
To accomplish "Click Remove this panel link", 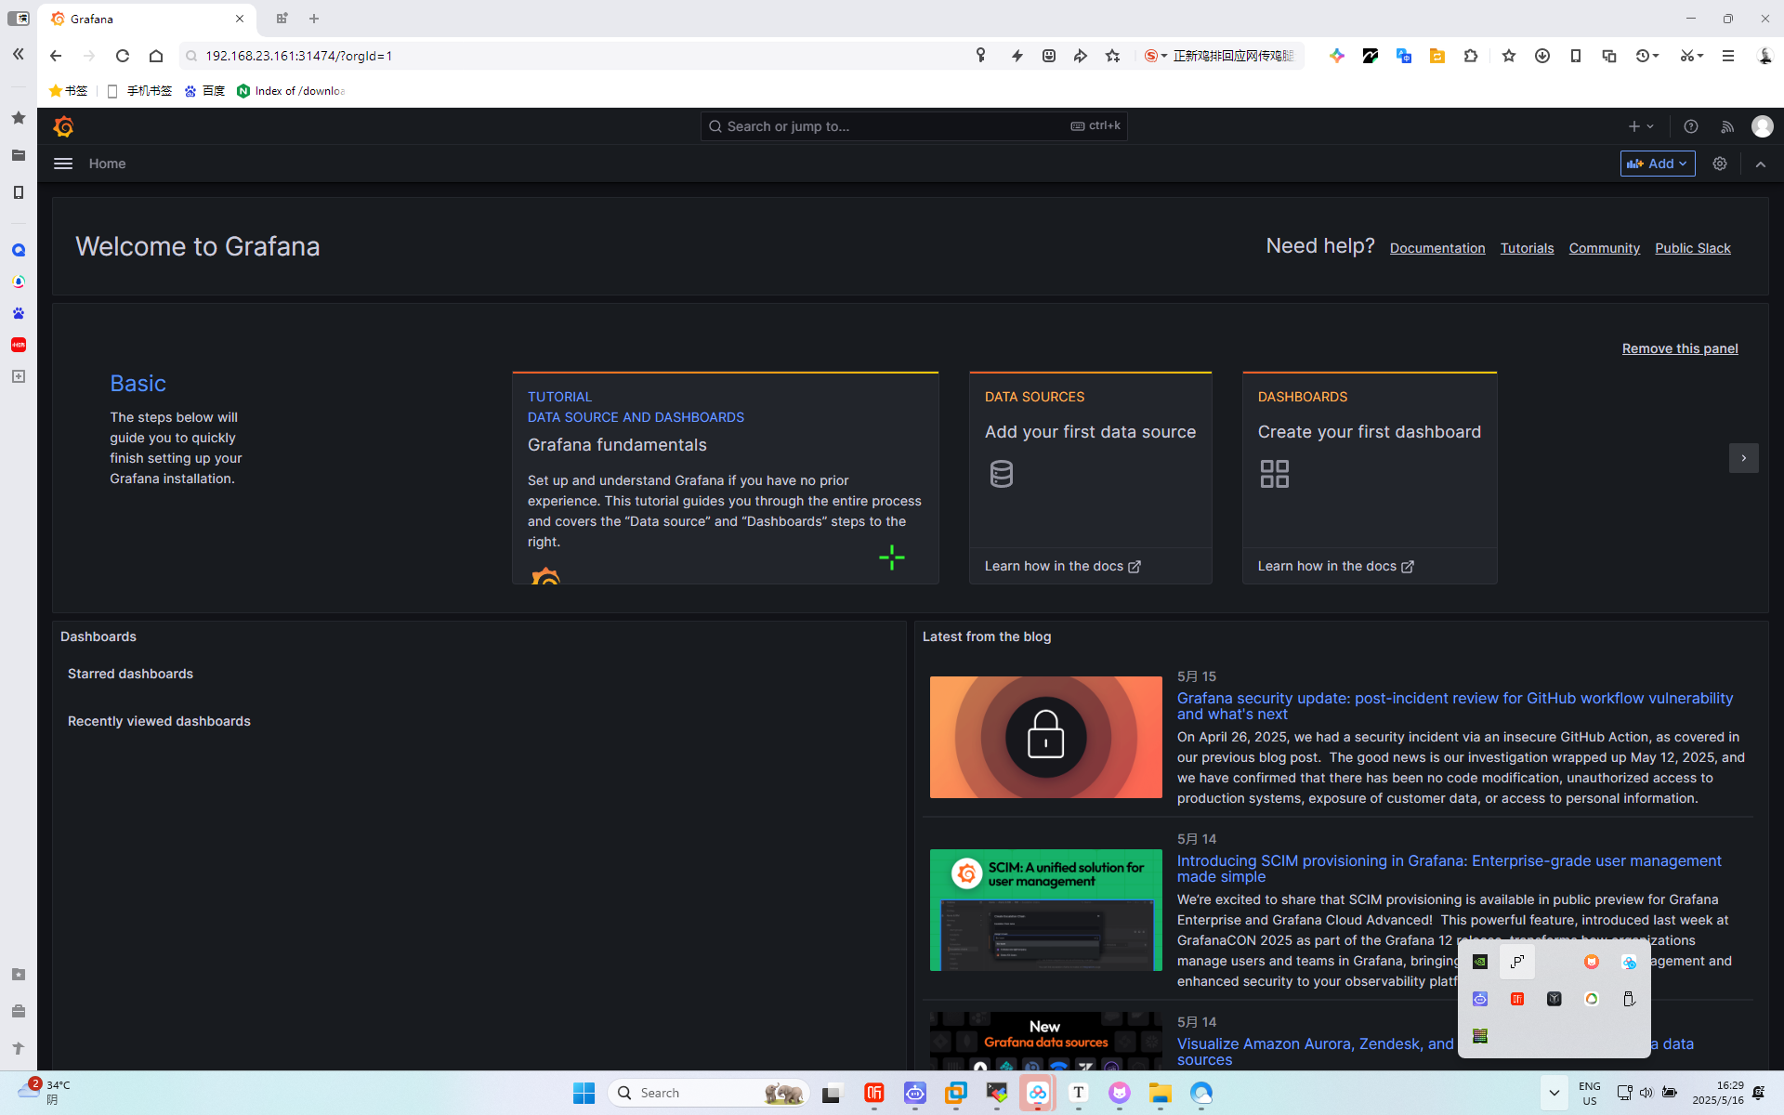I will (1679, 348).
